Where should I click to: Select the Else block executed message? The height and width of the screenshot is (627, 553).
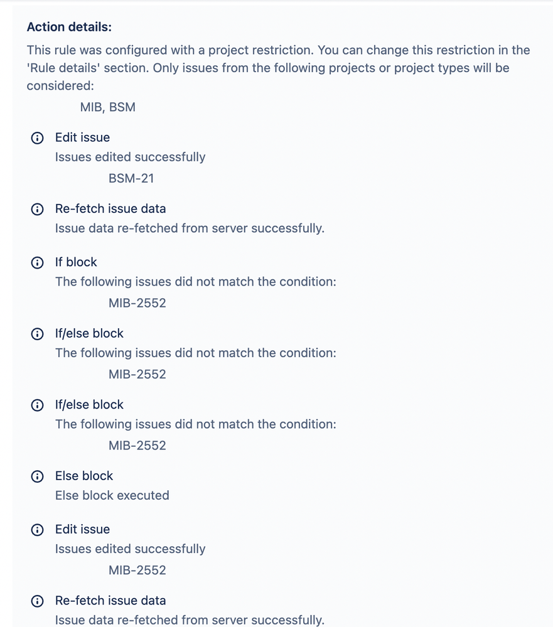point(112,495)
